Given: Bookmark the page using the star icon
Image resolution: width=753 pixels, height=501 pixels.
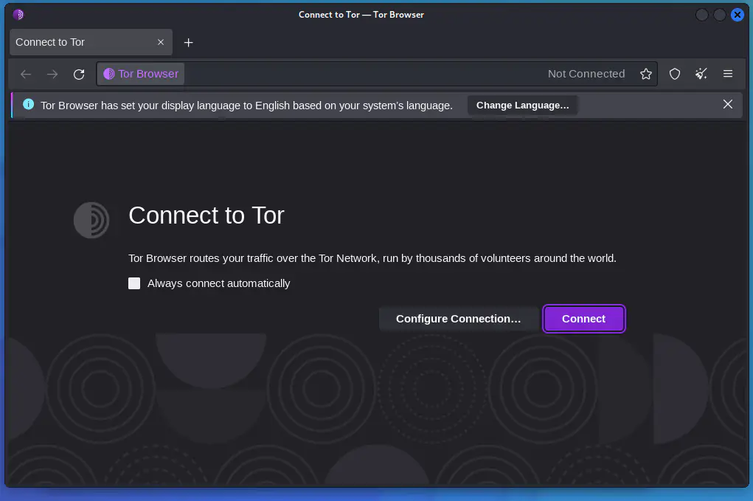Looking at the screenshot, I should click(646, 74).
